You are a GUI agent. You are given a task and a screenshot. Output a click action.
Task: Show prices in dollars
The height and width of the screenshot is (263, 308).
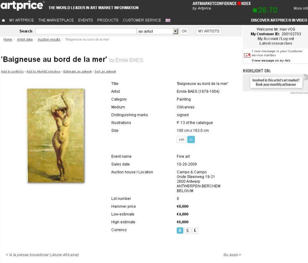click(x=187, y=230)
